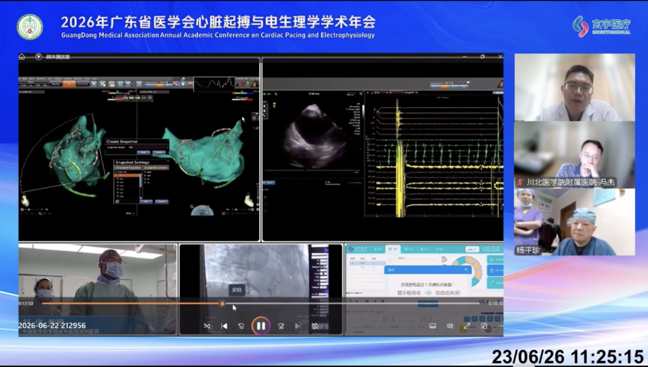Viewport: 648px width, 367px height.
Task: Close the blue popup dialog with X
Action: (x=466, y=269)
